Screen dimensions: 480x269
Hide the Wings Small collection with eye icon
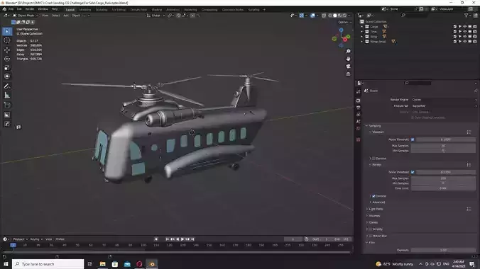pos(464,41)
